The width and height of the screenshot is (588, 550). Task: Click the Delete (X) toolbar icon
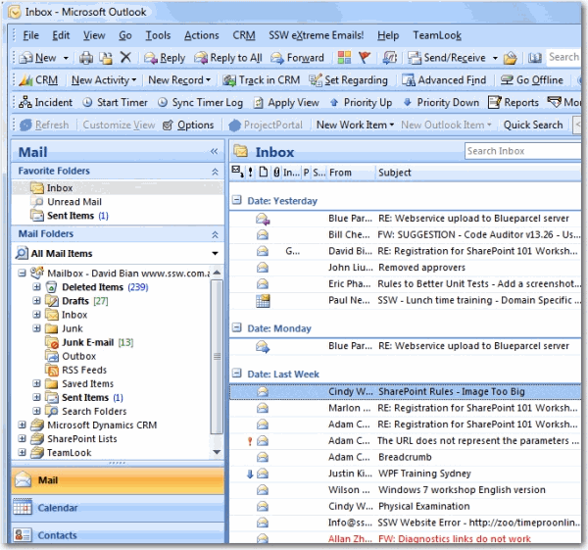125,58
